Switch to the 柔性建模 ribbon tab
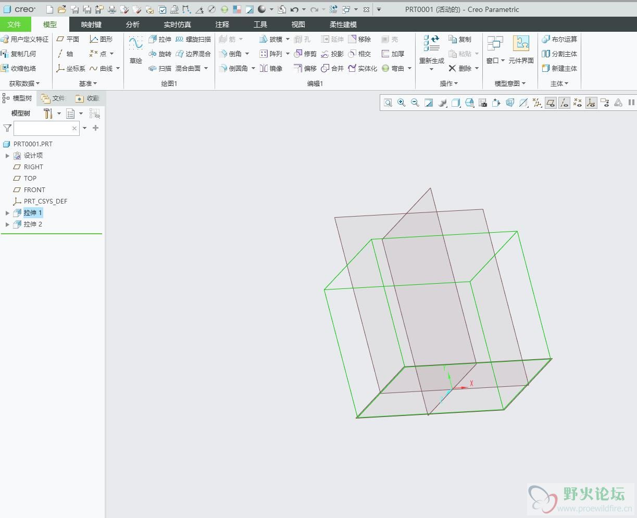 343,24
